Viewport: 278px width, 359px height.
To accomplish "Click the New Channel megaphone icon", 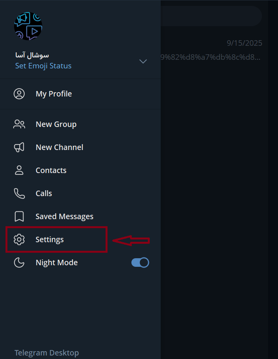I will coord(19,147).
